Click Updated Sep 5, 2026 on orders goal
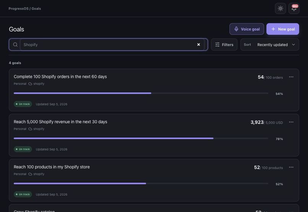 pyautogui.click(x=52, y=104)
